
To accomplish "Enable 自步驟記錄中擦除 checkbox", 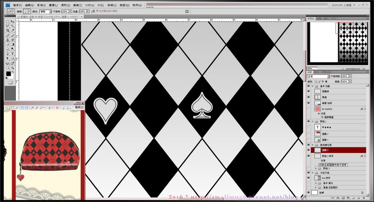I will click(97, 11).
